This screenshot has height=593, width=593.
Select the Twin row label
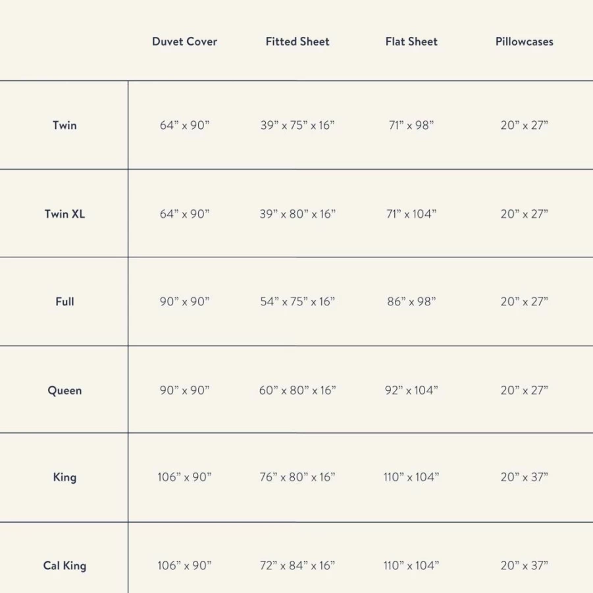pos(64,125)
